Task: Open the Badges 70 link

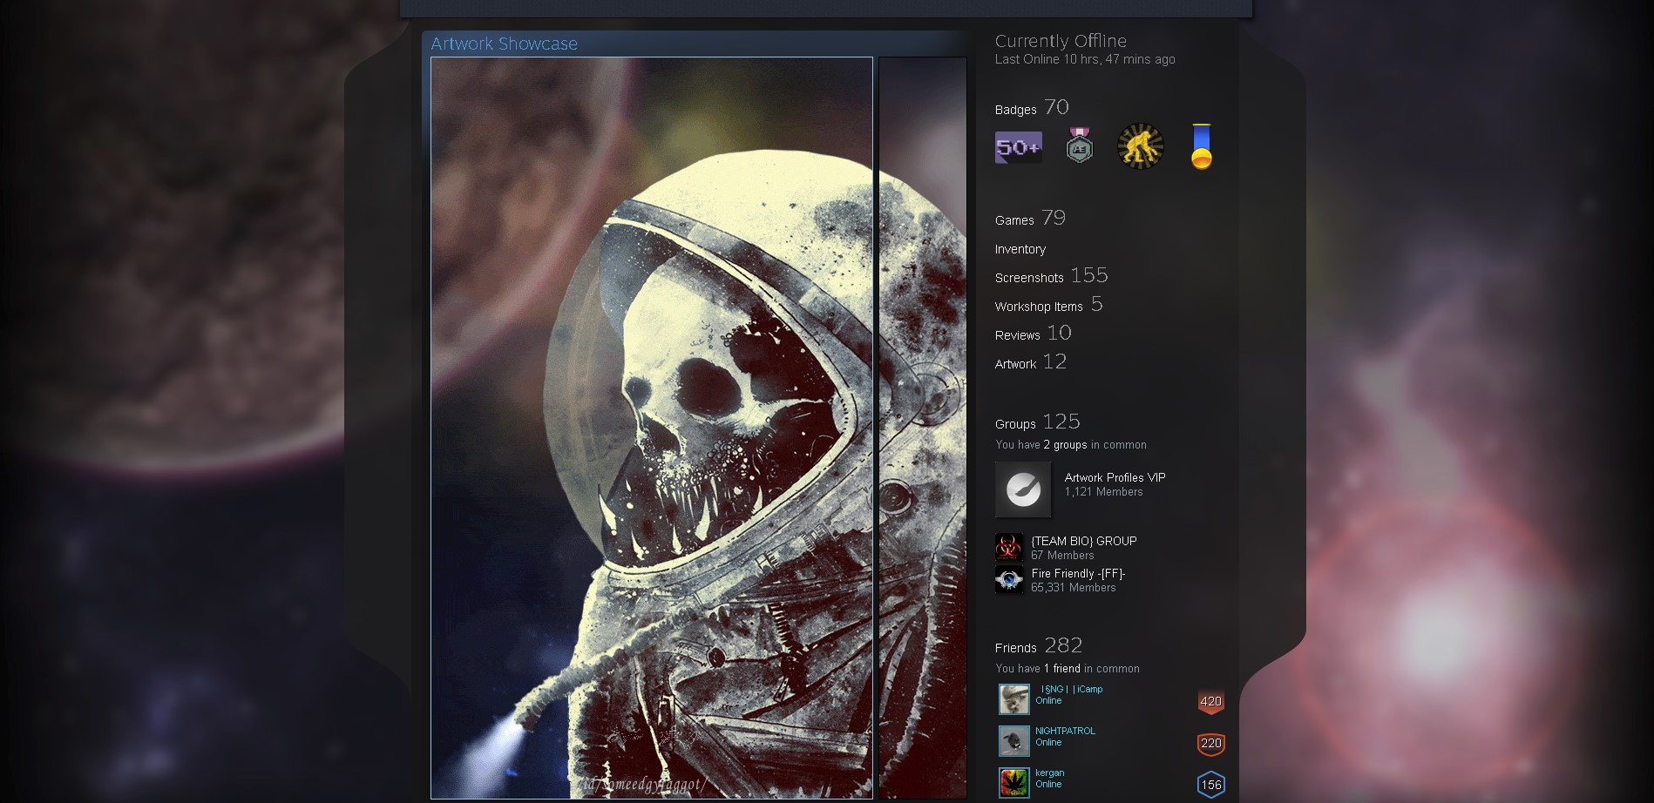Action: point(1032,108)
